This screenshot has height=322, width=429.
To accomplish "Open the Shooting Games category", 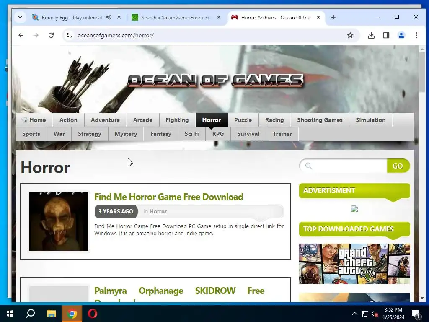I will (x=320, y=120).
